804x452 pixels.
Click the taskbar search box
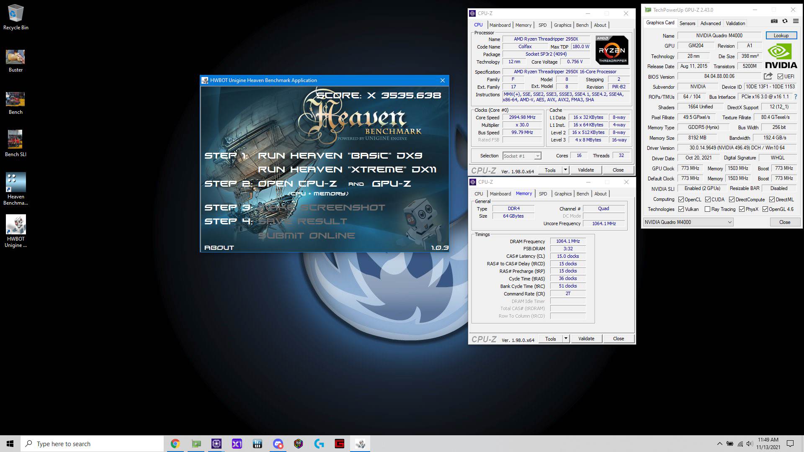tap(92, 444)
